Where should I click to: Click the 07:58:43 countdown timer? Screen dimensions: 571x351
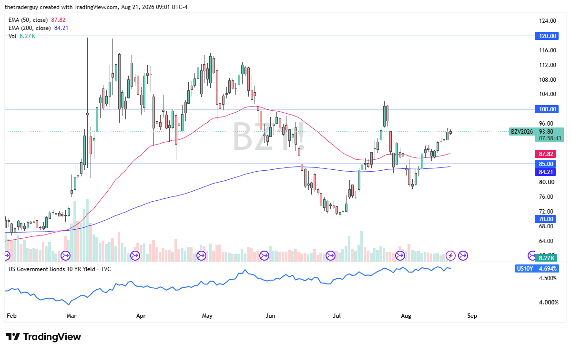(x=550, y=138)
